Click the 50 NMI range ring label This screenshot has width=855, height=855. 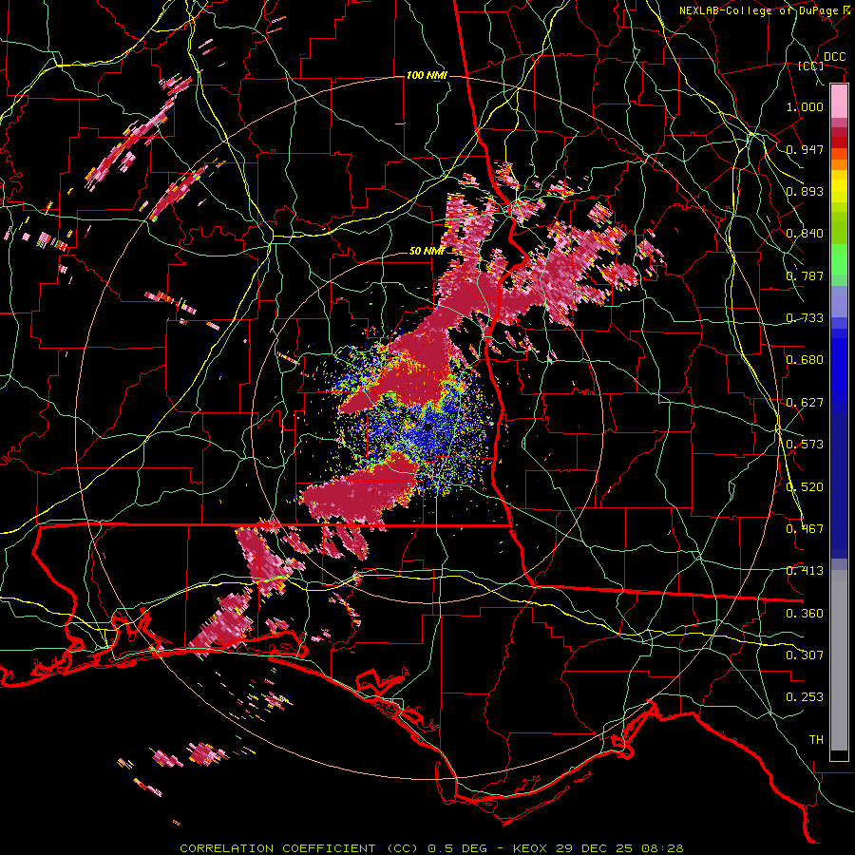coord(427,251)
